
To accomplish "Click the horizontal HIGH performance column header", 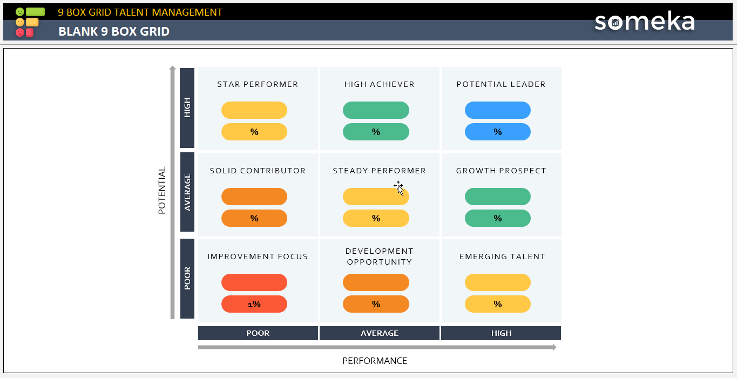I will (501, 333).
